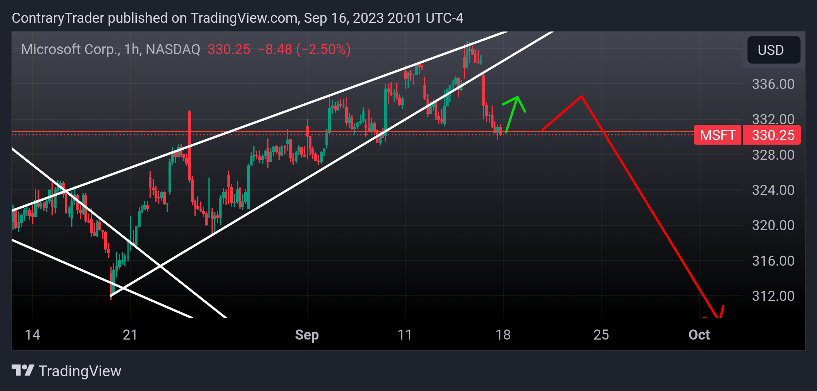The width and height of the screenshot is (817, 391).
Task: Click the 320.00 price axis label
Action: [x=773, y=225]
